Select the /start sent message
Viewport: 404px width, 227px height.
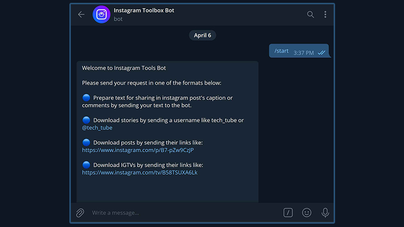pos(299,51)
